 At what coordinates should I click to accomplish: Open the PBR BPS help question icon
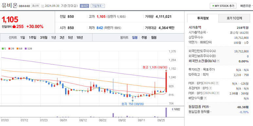(x=218, y=93)
